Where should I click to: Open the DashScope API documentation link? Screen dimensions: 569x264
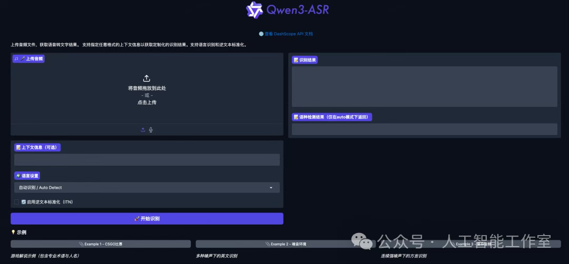(289, 34)
